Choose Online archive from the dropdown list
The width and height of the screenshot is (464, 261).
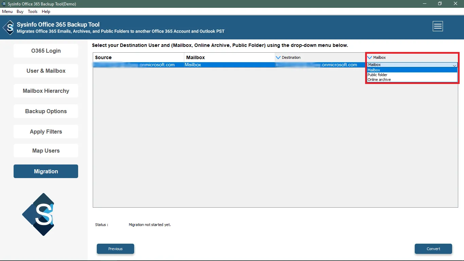[412, 80]
